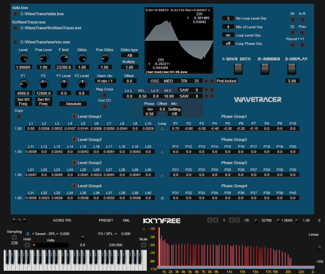Open the Mix Setting Off selector

(x=174, y=111)
